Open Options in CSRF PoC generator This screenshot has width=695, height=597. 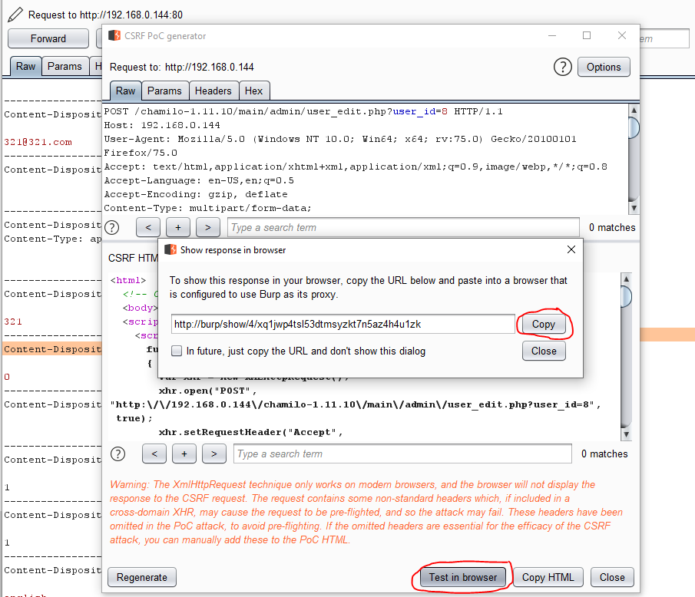[x=604, y=67]
